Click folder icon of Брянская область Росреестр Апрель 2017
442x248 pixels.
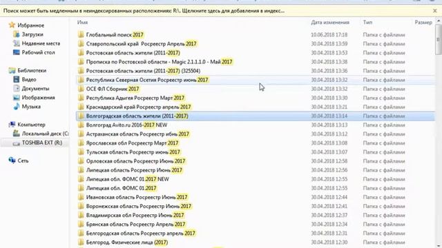pyautogui.click(x=81, y=224)
